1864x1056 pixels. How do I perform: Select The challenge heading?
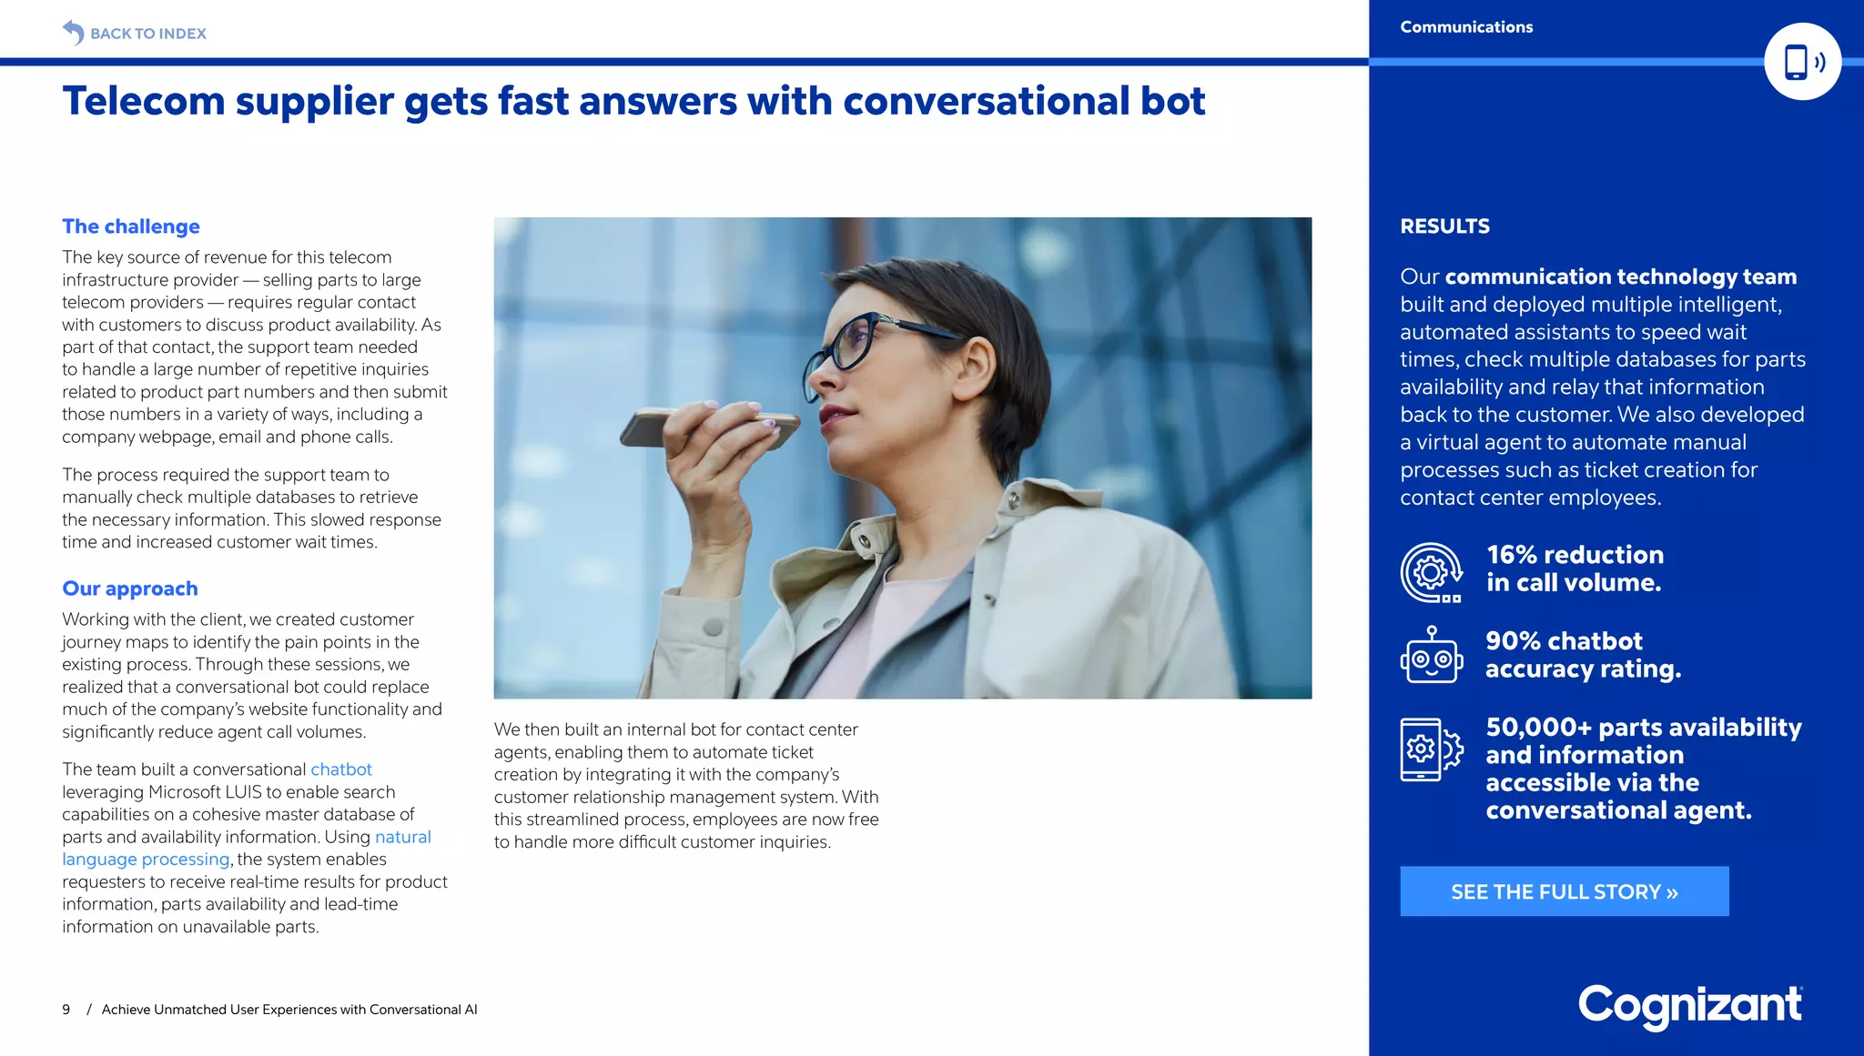point(131,226)
